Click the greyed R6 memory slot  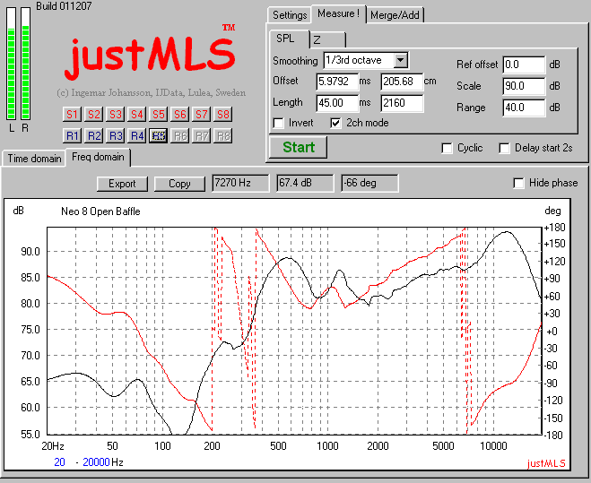pos(179,135)
